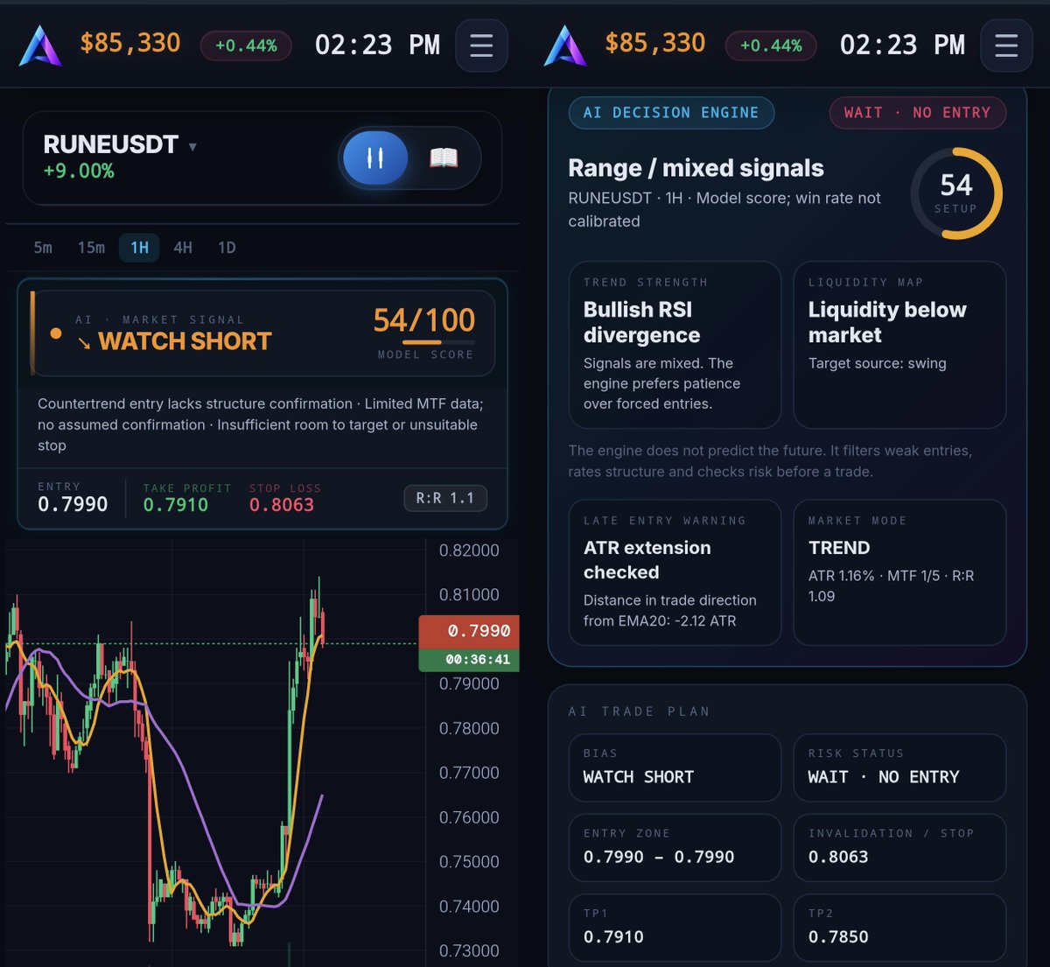Screen dimensions: 1050x967
Task: Open the book guide icon
Action: tap(444, 158)
